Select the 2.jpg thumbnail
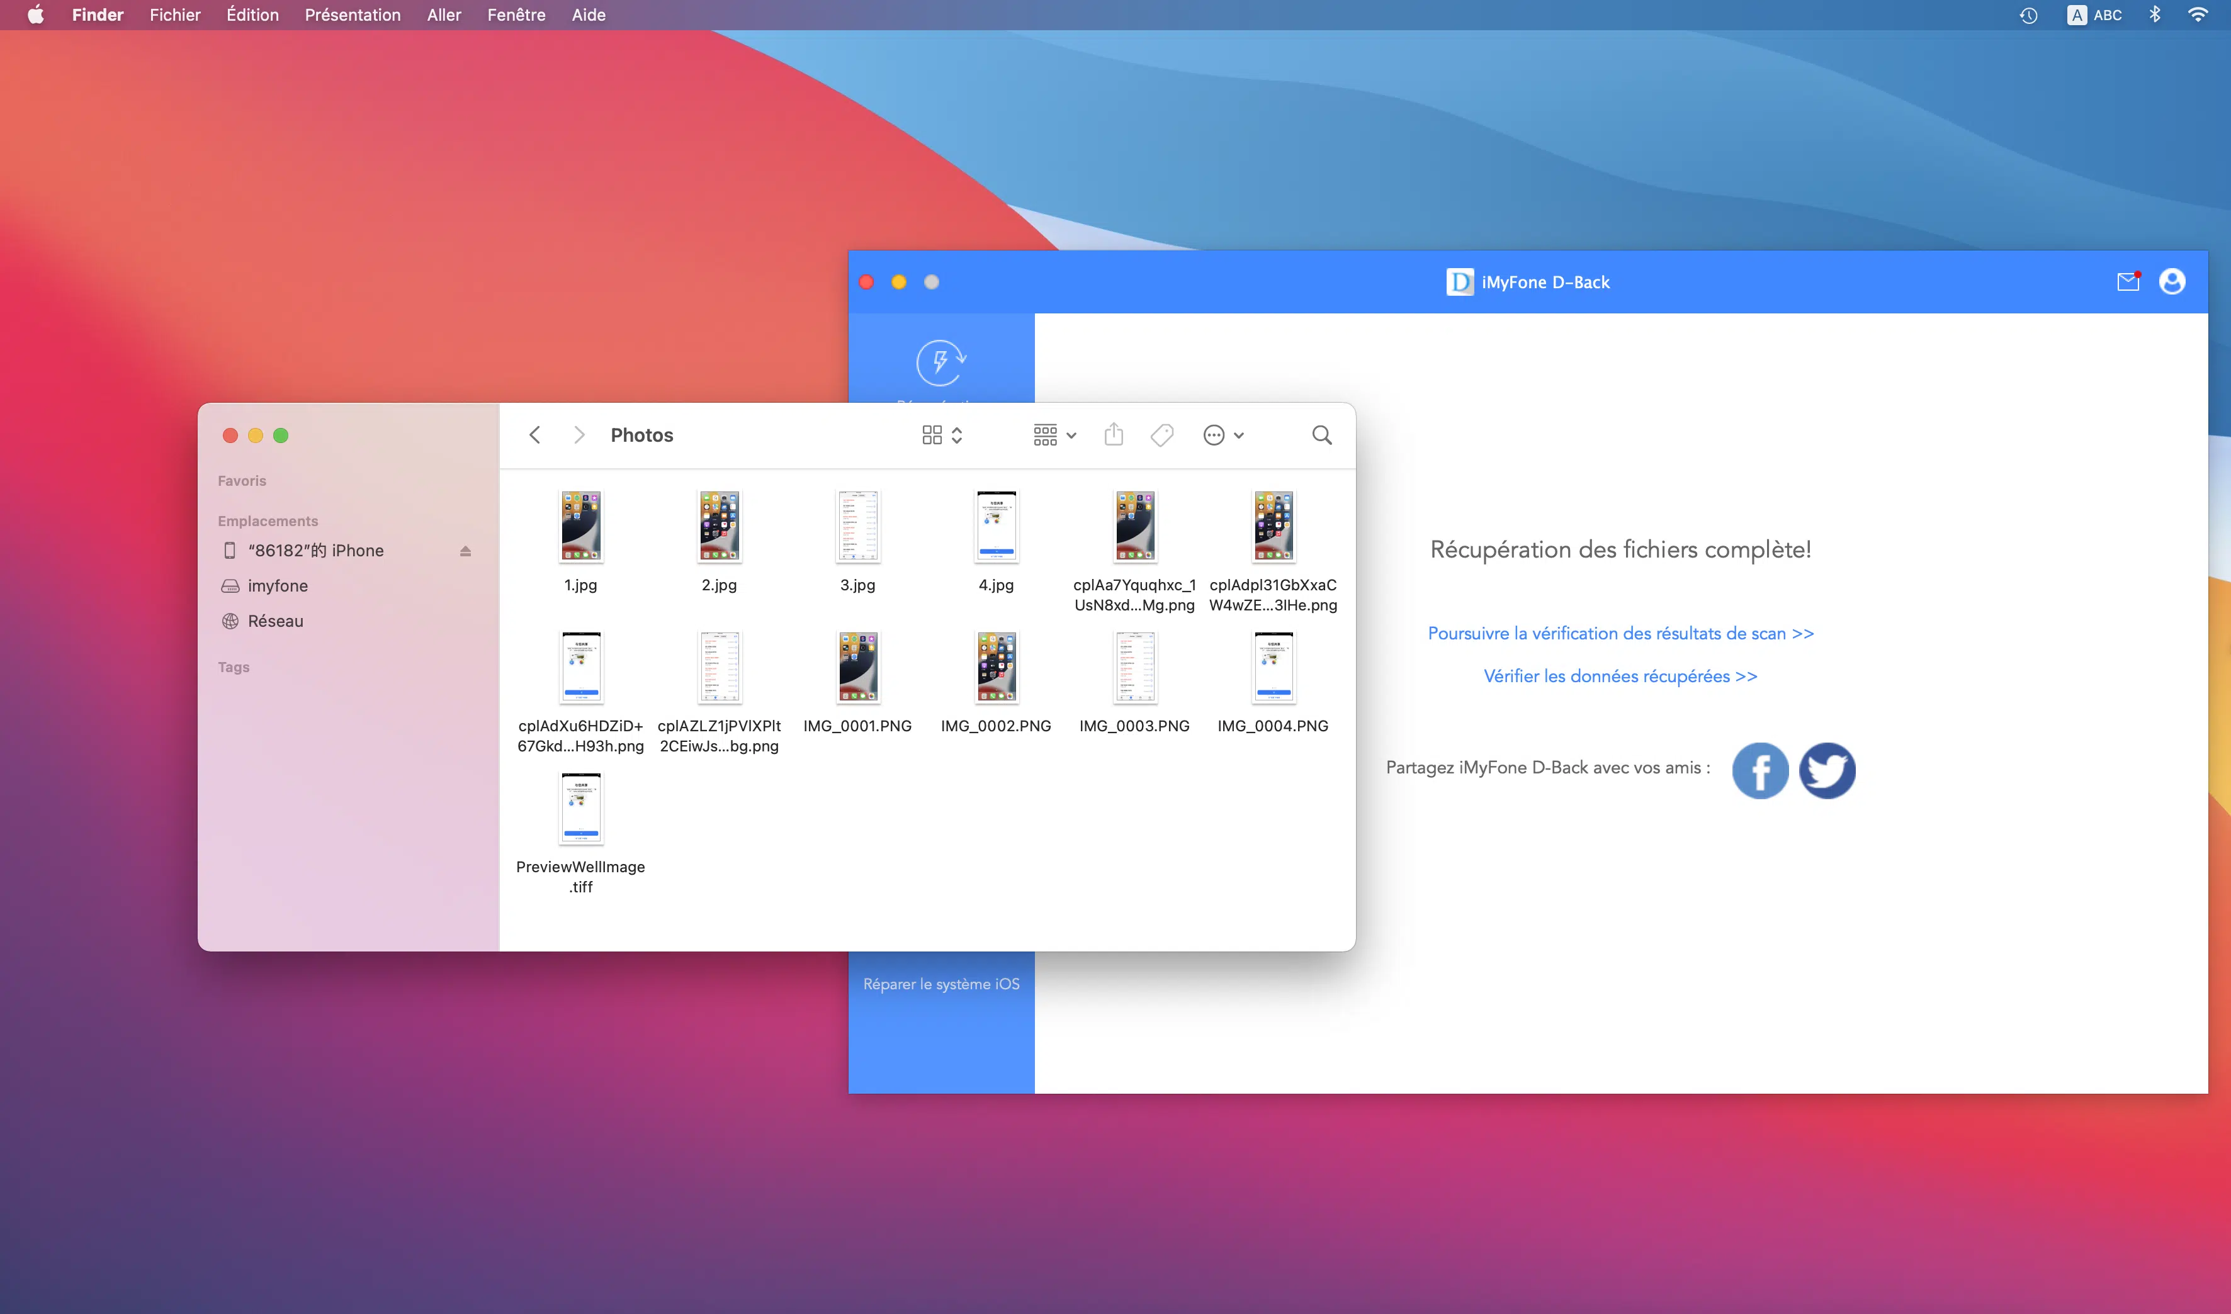Viewport: 2231px width, 1314px height. click(x=719, y=526)
